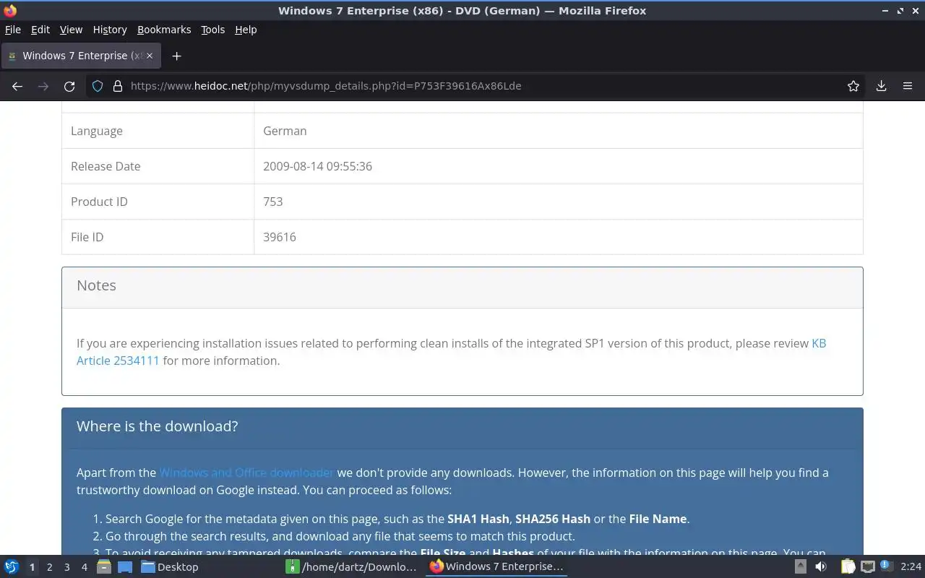Open the network monitor tray icon
The image size is (925, 578).
(867, 566)
